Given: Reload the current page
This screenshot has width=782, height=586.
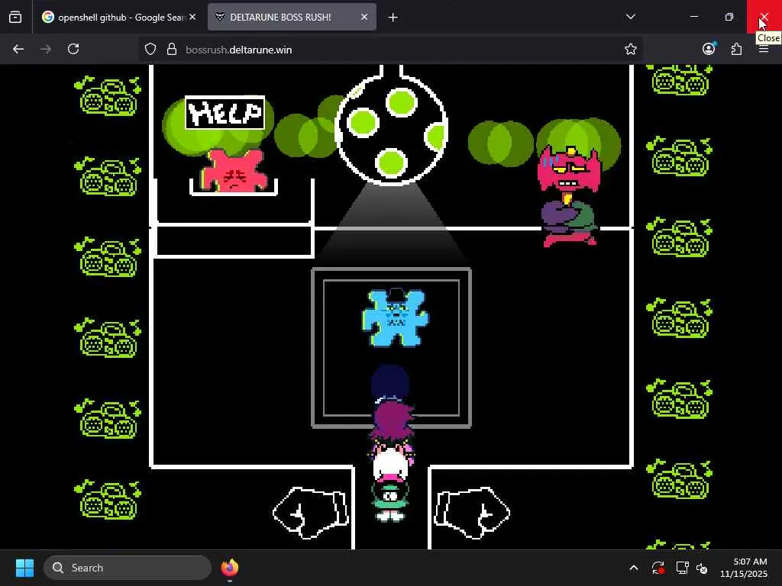Looking at the screenshot, I should pyautogui.click(x=73, y=50).
